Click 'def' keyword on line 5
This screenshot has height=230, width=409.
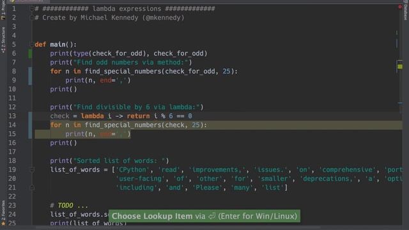40,45
